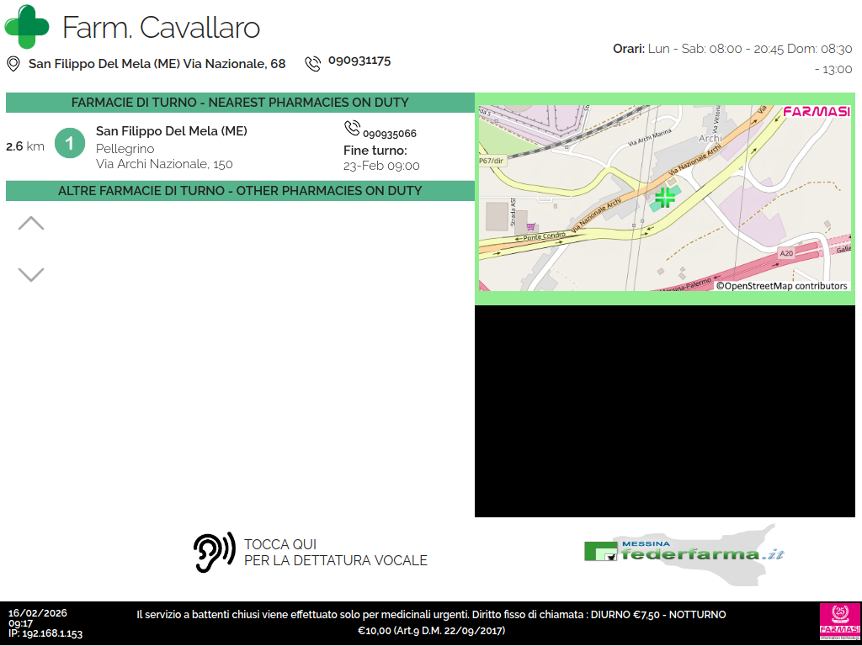Click the phone icon next to 090931175

313,63
